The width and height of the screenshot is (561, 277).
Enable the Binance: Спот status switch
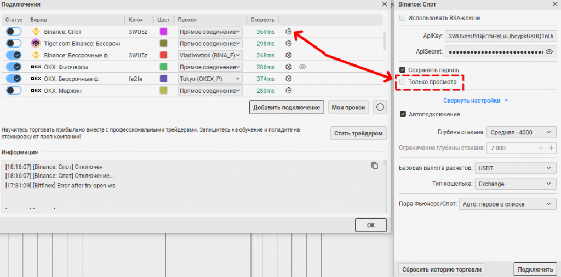pos(14,31)
